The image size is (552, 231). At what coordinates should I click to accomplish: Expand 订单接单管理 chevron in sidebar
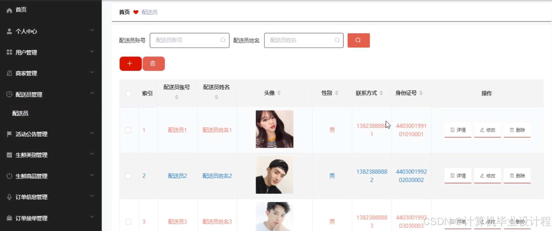point(92,217)
